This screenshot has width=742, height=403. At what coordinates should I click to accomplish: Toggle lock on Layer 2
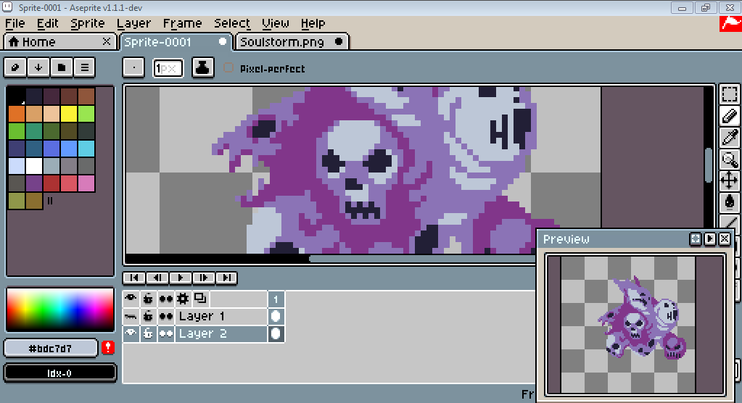coord(148,333)
